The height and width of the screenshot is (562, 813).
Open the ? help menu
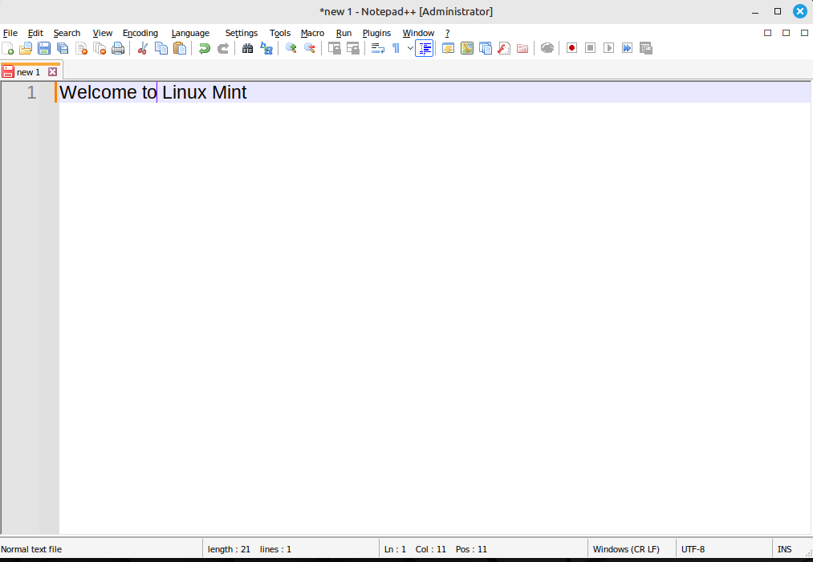pyautogui.click(x=448, y=33)
